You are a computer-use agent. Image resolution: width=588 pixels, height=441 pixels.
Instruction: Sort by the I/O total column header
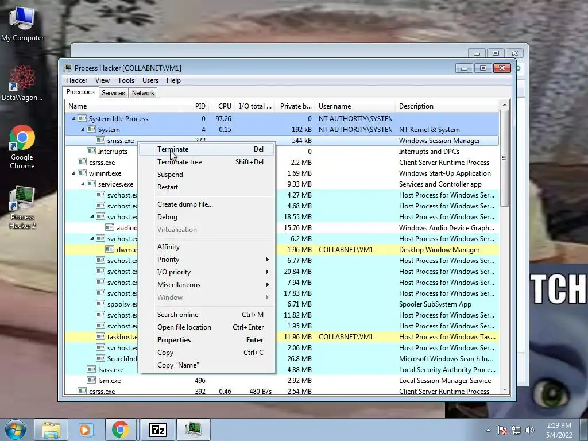tap(254, 106)
